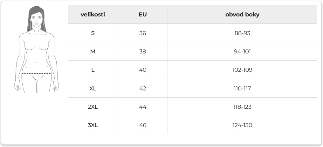The height and width of the screenshot is (147, 323).
Task: Click the woman body measurement illustration
Action: pyautogui.click(x=37, y=50)
